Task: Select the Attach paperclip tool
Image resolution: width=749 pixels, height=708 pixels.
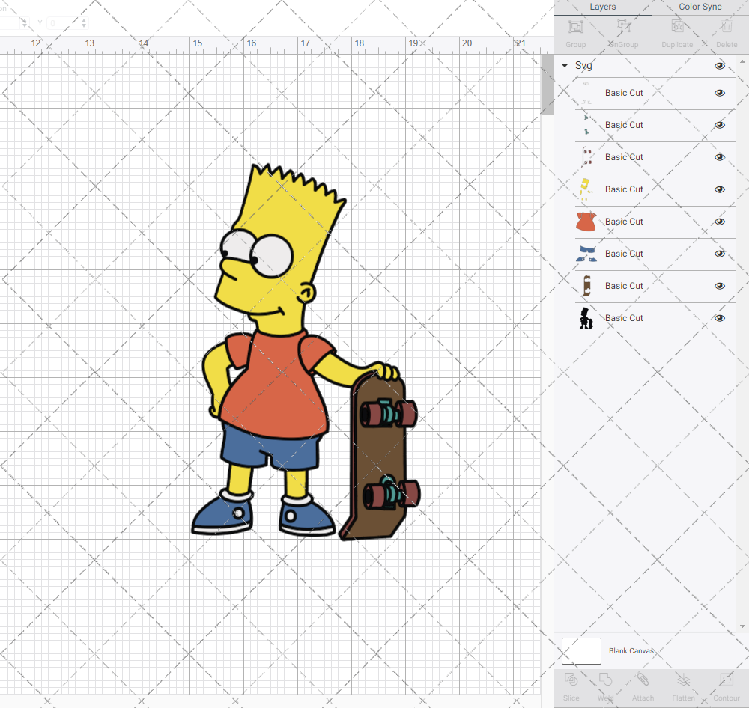Action: (643, 680)
